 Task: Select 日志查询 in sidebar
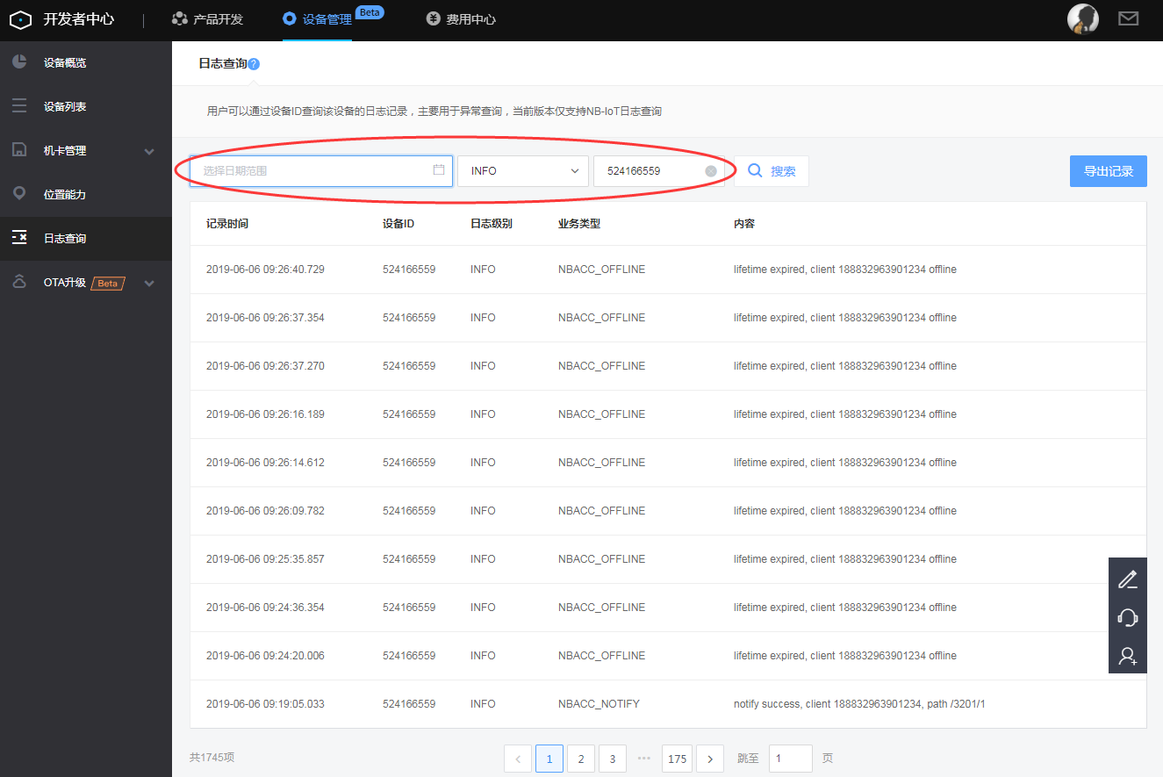tap(86, 238)
